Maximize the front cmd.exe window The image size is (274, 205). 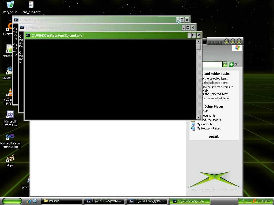[194, 36]
